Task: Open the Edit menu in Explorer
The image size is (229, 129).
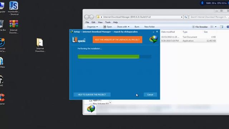Action: point(93,22)
